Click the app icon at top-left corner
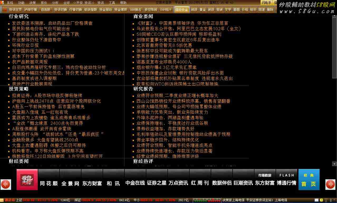 pyautogui.click(x=2, y=3)
